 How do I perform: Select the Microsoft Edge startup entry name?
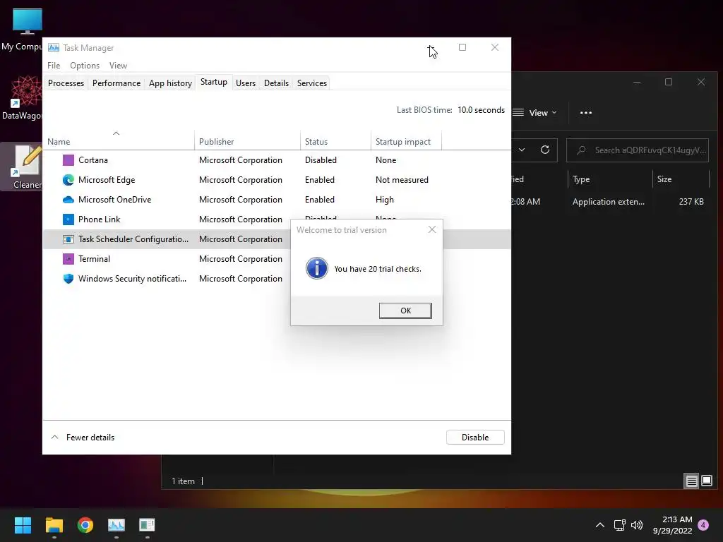click(107, 180)
